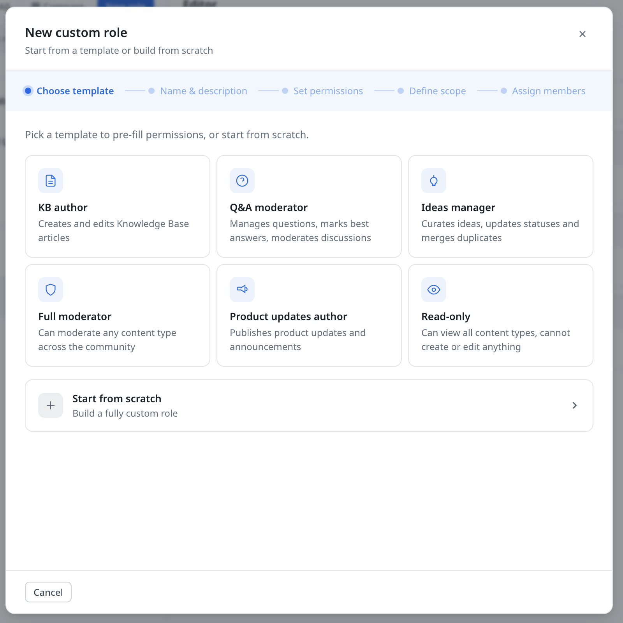Image resolution: width=623 pixels, height=623 pixels.
Task: Click the KB author document icon
Action: (51, 181)
